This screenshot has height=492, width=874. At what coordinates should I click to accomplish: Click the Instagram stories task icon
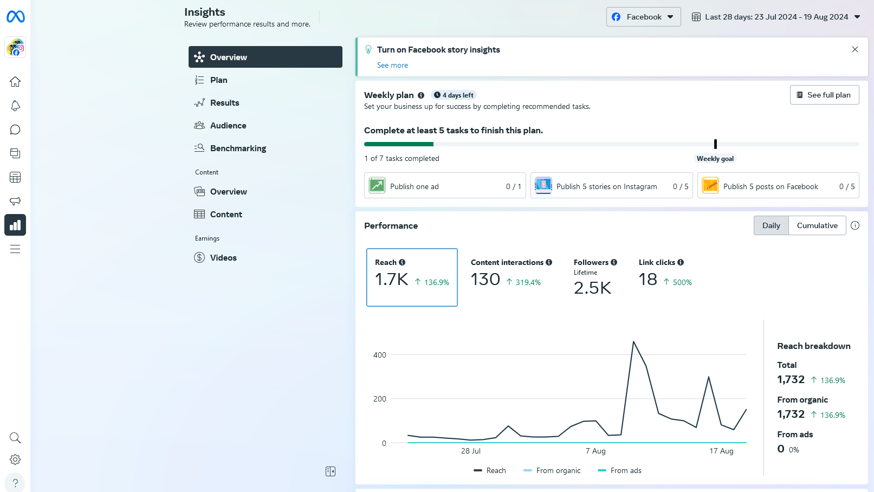coord(543,185)
